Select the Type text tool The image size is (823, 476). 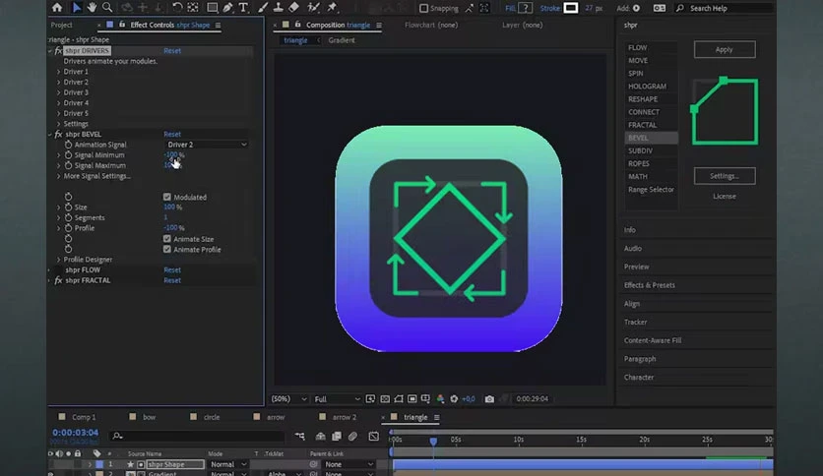tap(243, 7)
